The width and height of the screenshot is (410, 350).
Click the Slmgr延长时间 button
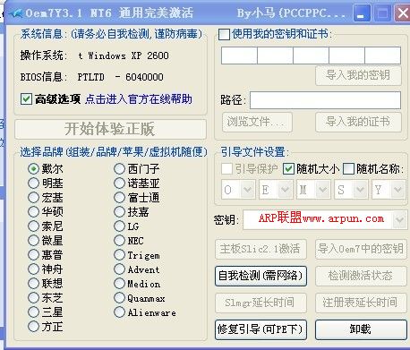click(x=261, y=303)
